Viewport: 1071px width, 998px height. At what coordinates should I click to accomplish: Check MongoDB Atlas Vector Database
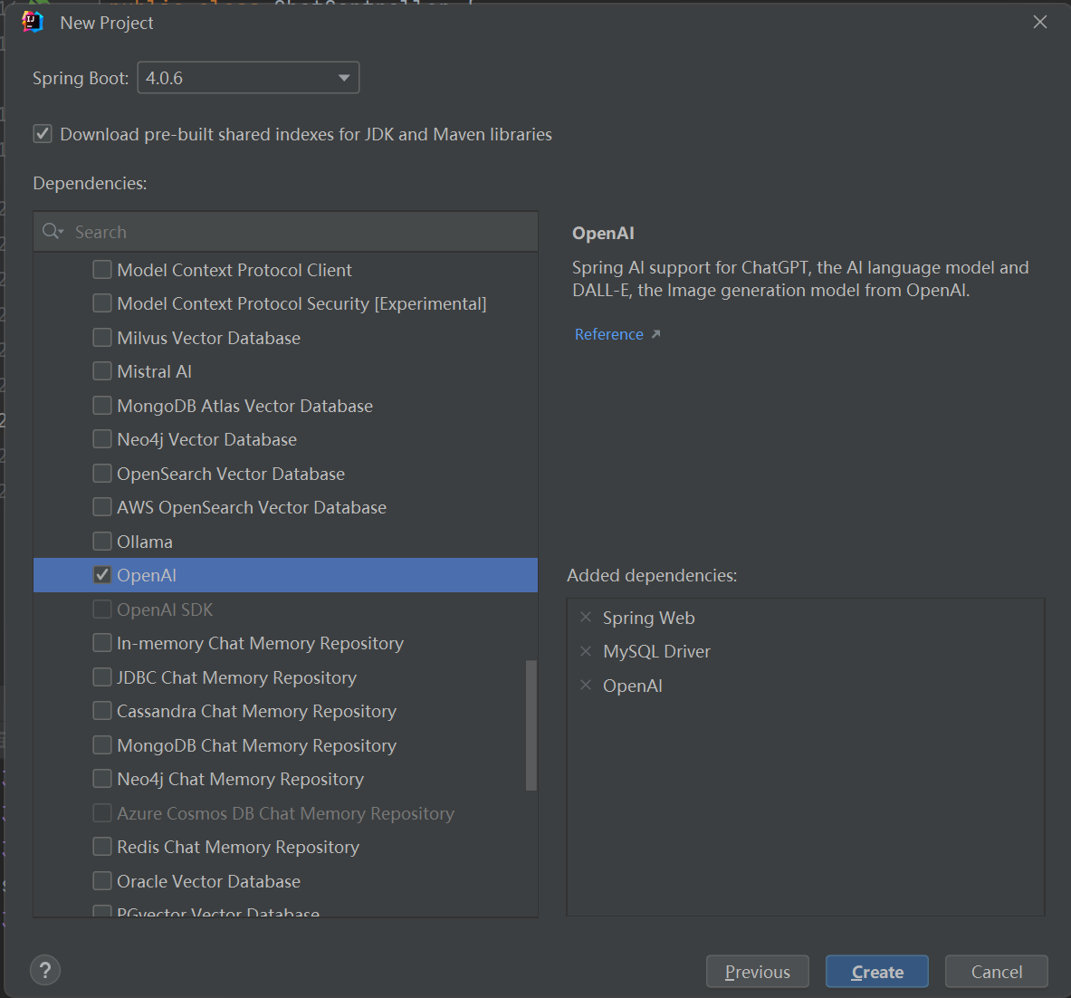pyautogui.click(x=101, y=406)
